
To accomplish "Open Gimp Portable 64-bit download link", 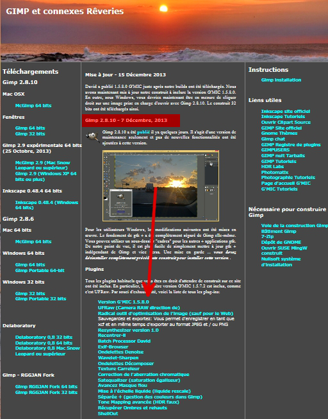I will click(40, 270).
